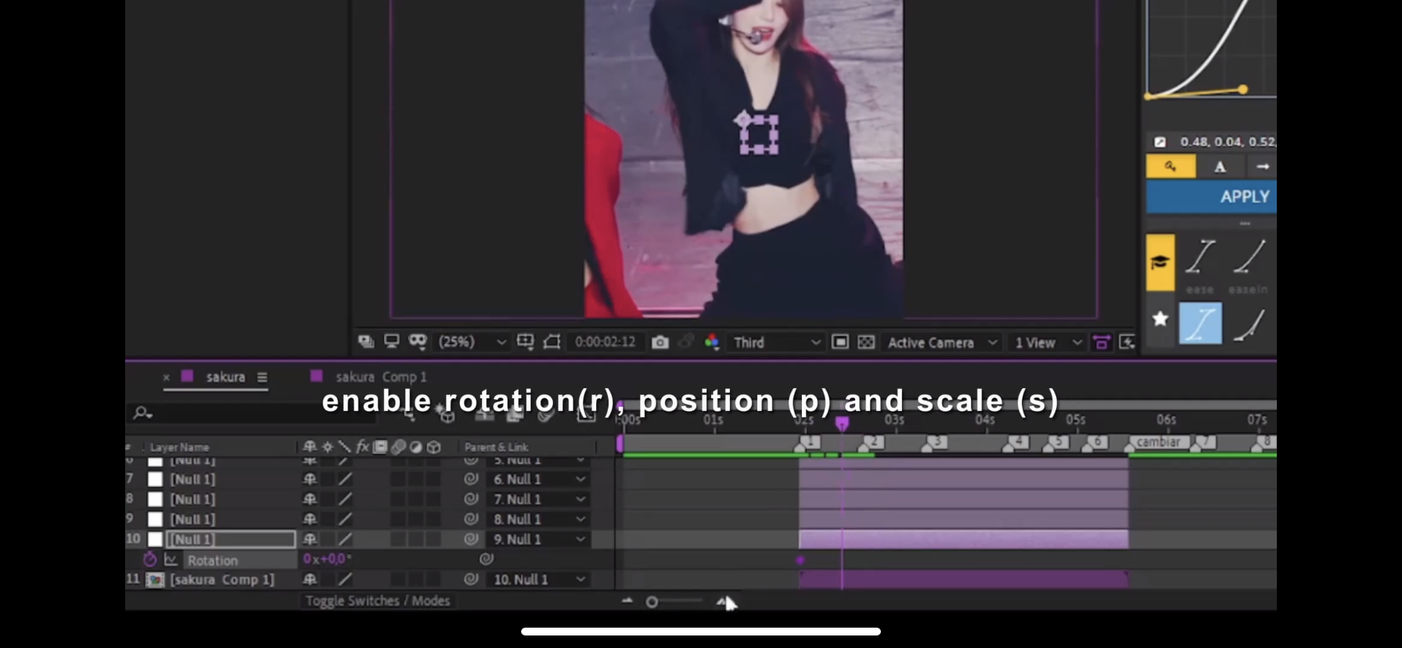Click the primary viewer monitor icon

click(x=391, y=341)
